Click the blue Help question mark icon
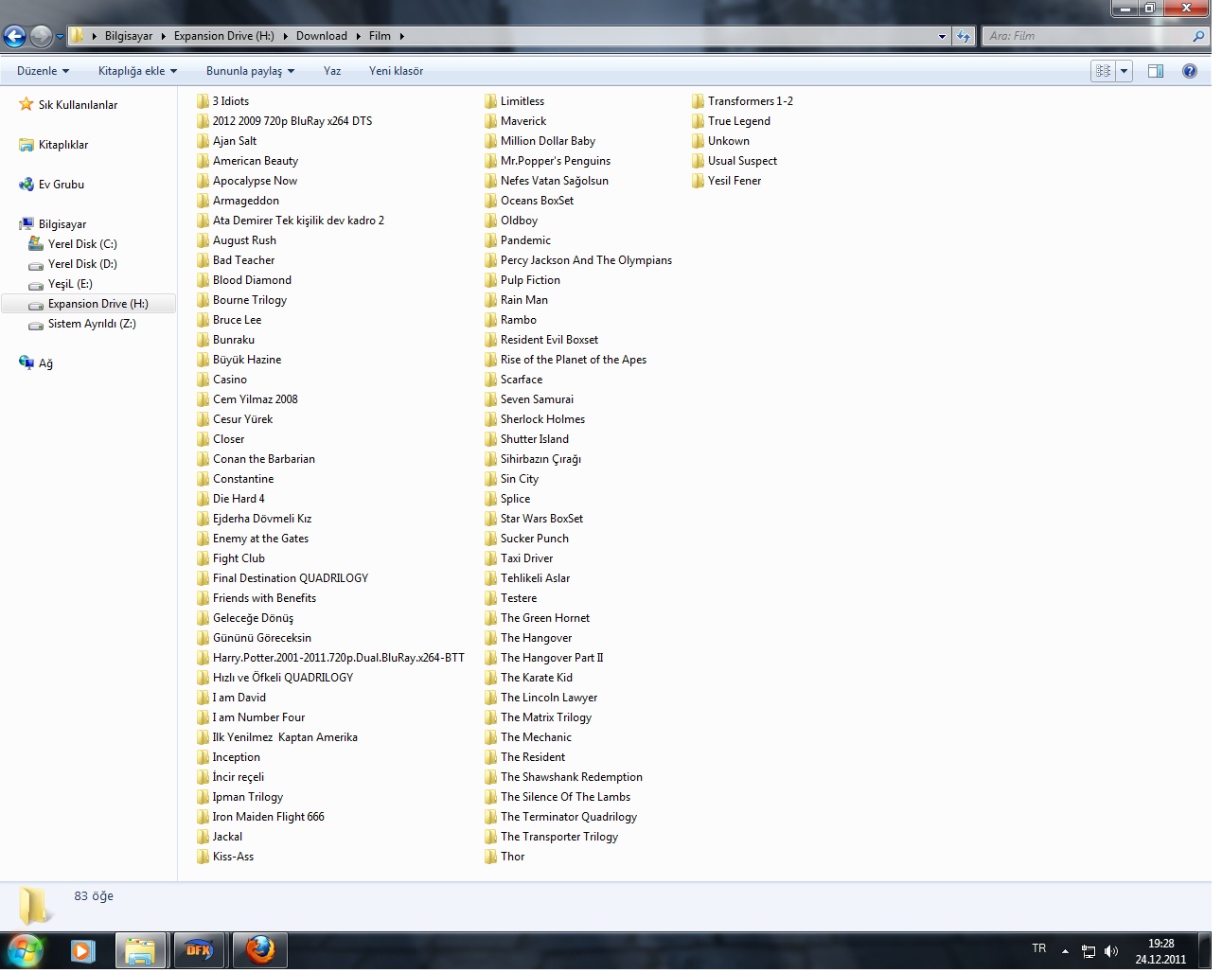 pos(1190,71)
